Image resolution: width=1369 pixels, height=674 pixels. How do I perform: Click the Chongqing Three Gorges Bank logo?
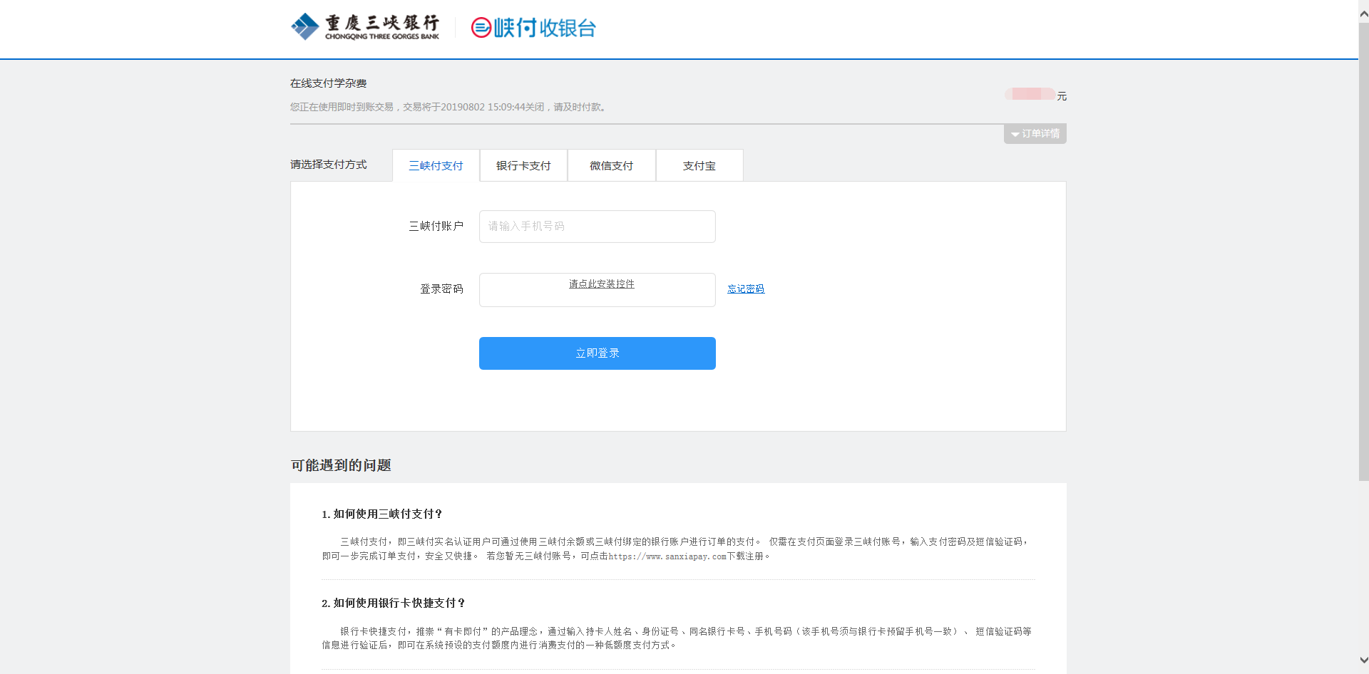tap(365, 27)
